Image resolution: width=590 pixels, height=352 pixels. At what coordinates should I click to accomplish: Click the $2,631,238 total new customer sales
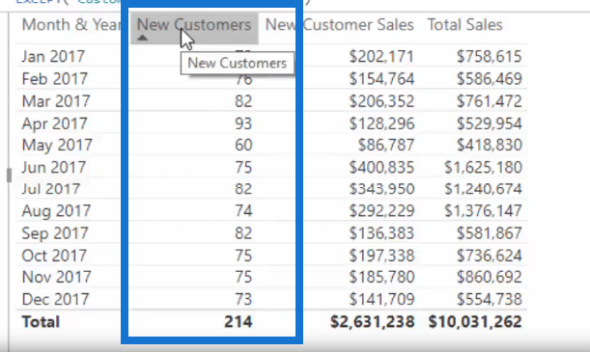pyautogui.click(x=372, y=322)
